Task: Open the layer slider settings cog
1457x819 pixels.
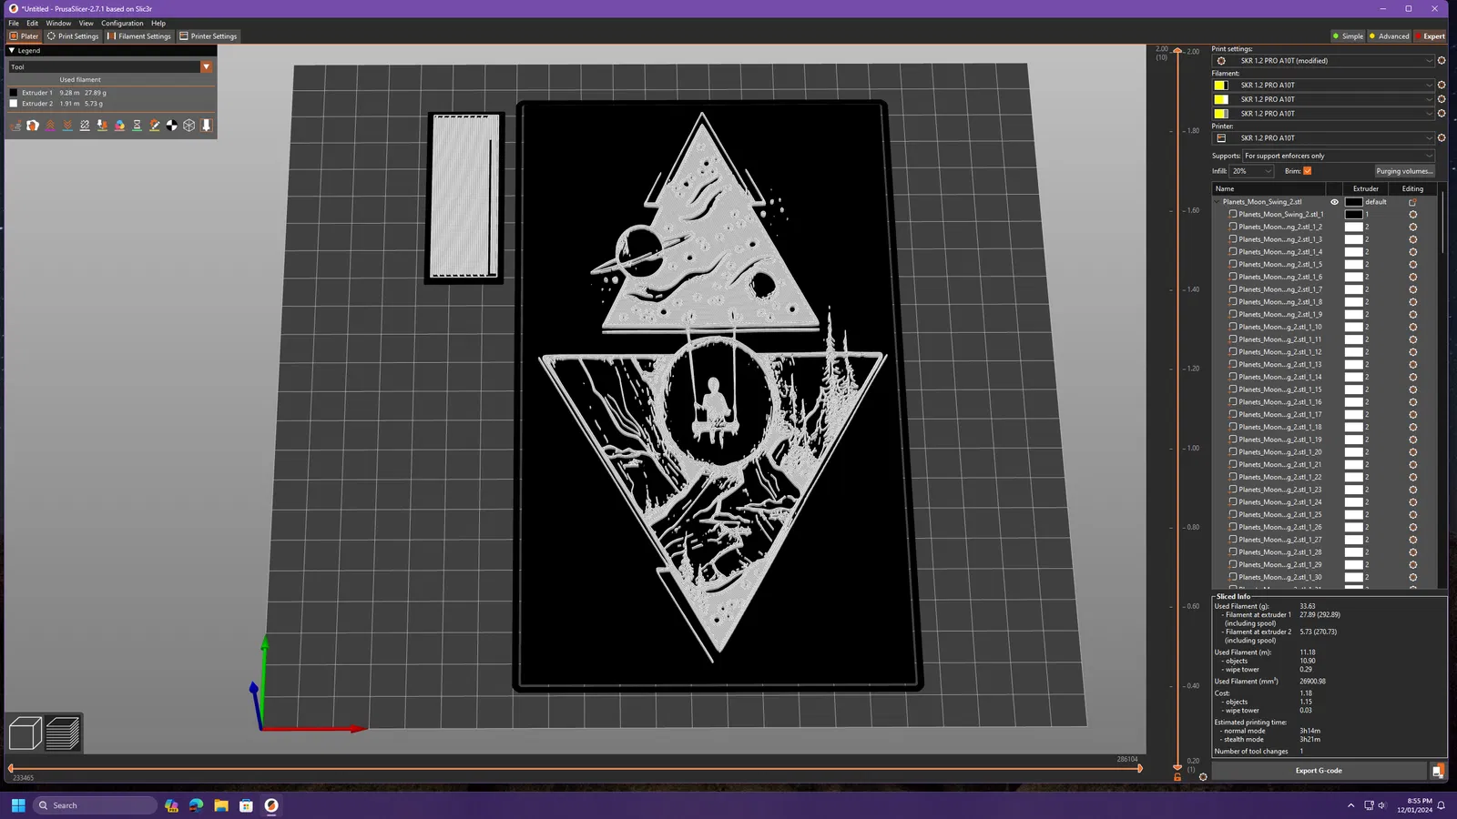Action: (1203, 777)
